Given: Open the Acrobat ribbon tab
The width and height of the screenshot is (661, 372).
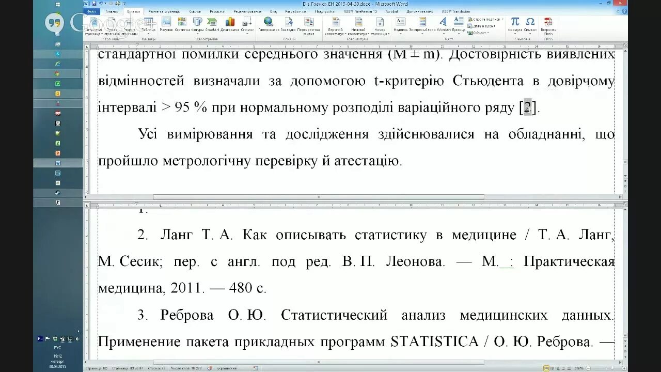Looking at the screenshot, I should (x=391, y=11).
